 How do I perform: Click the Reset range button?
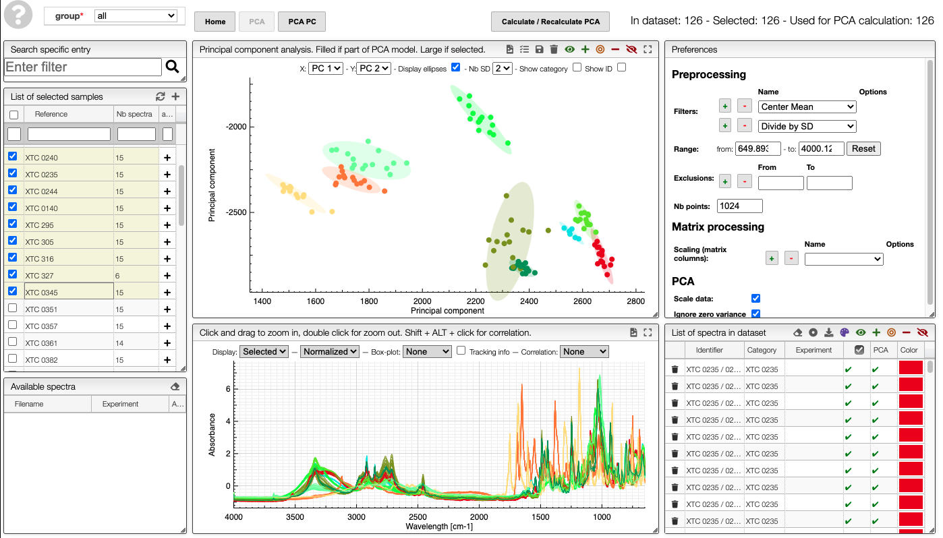[863, 148]
